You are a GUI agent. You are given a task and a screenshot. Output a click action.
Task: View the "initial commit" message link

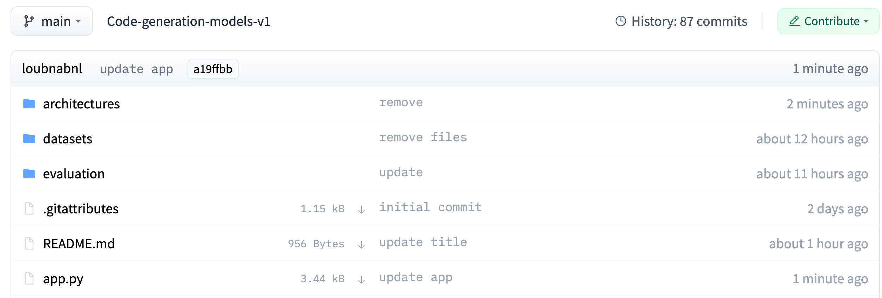430,207
